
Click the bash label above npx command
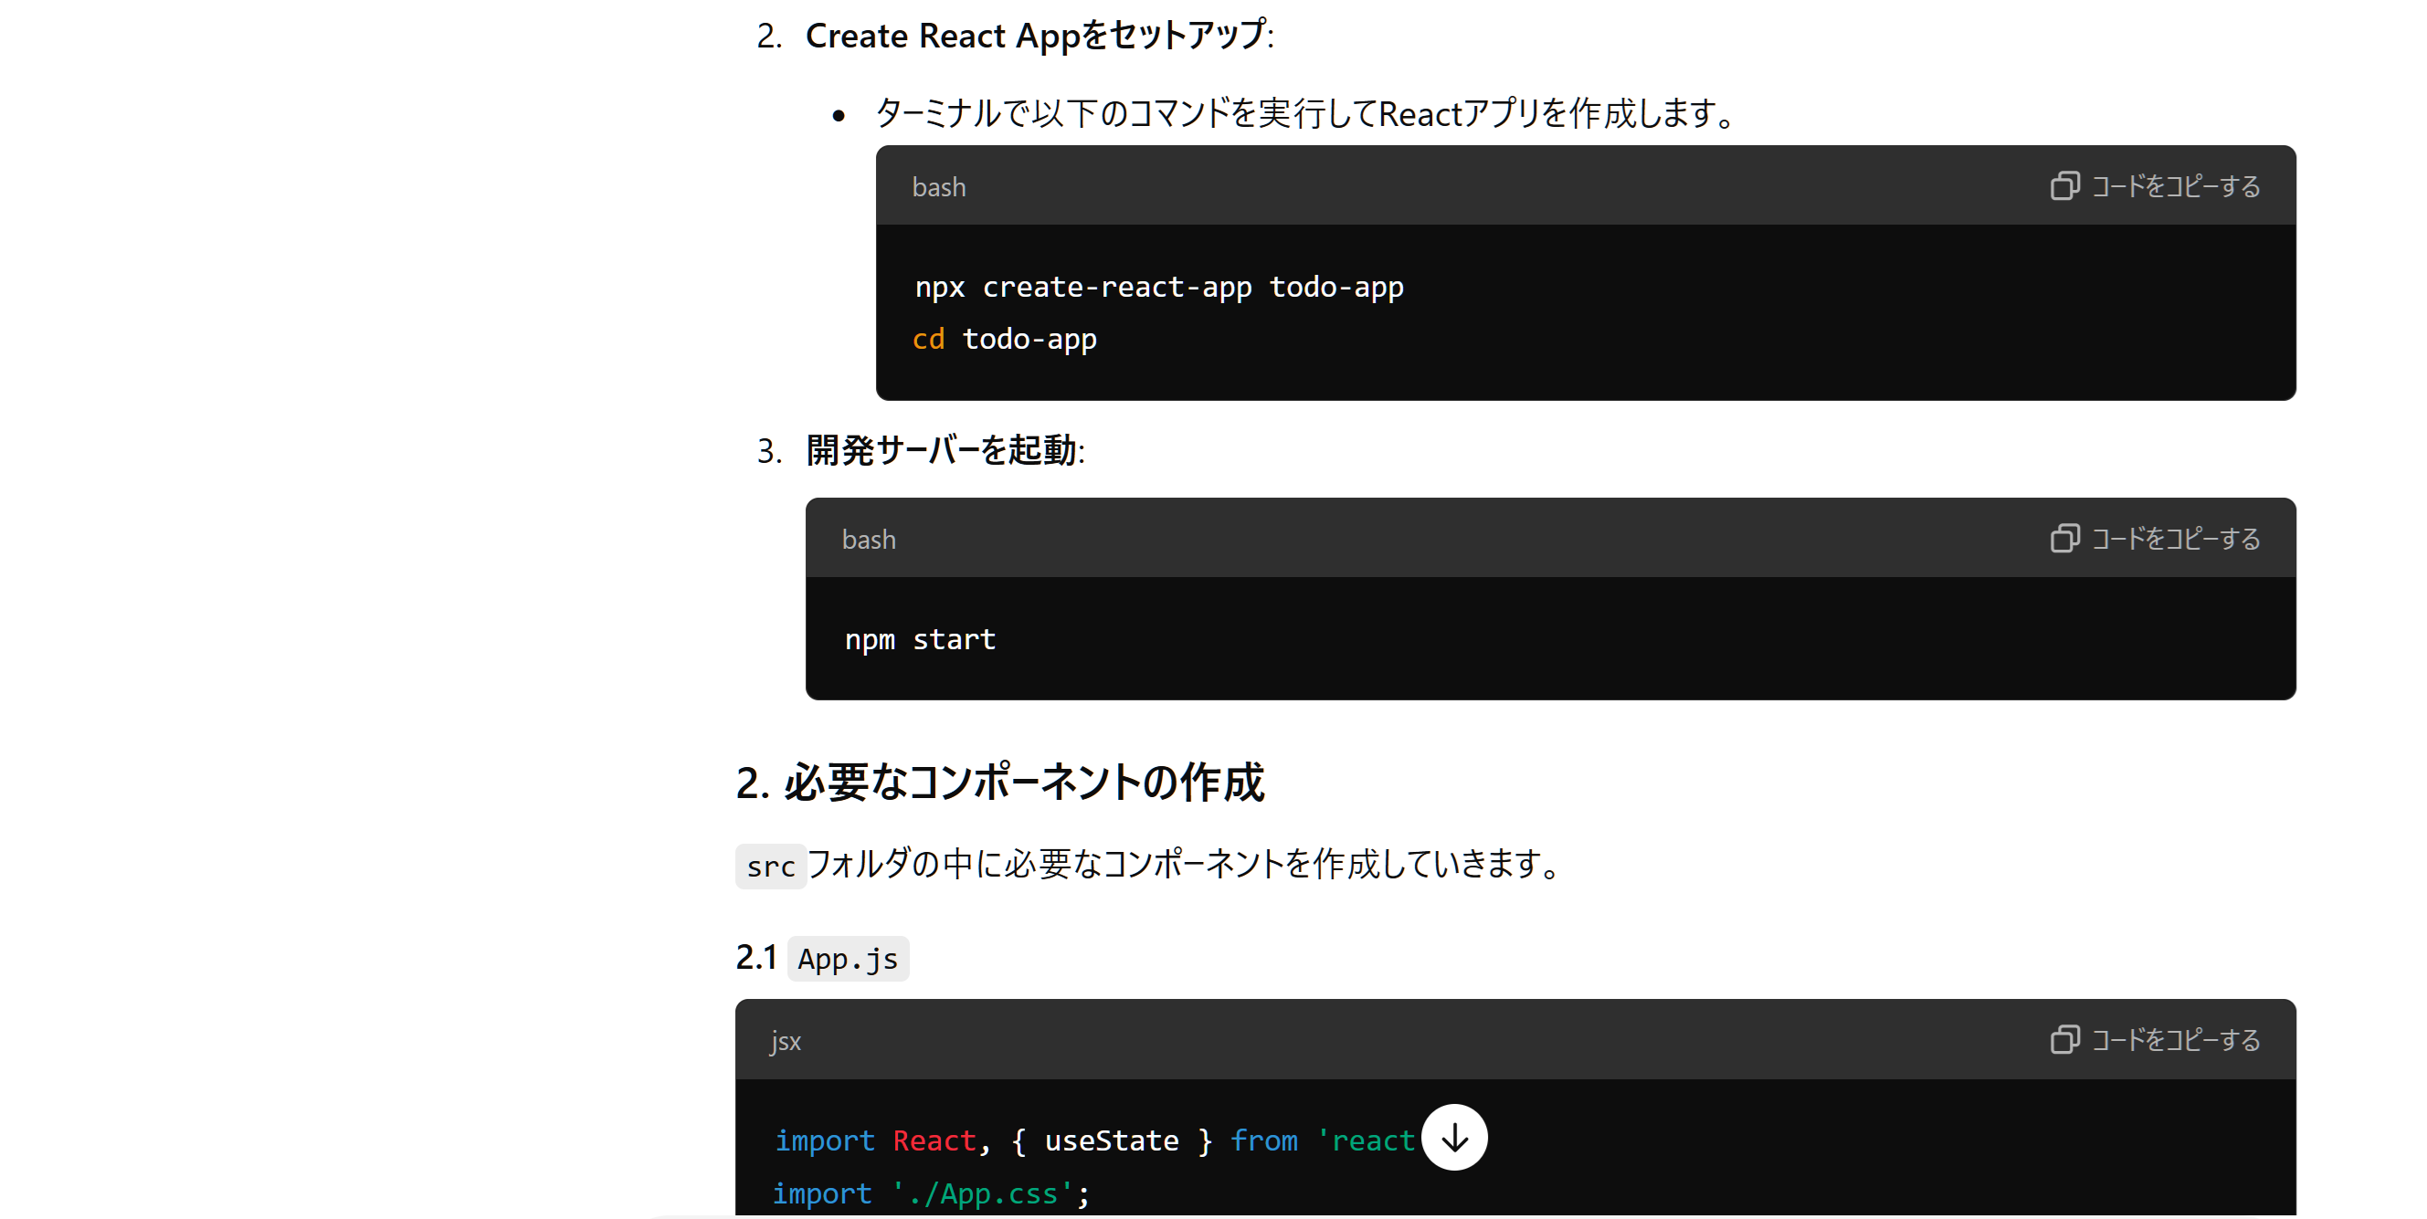click(x=938, y=186)
